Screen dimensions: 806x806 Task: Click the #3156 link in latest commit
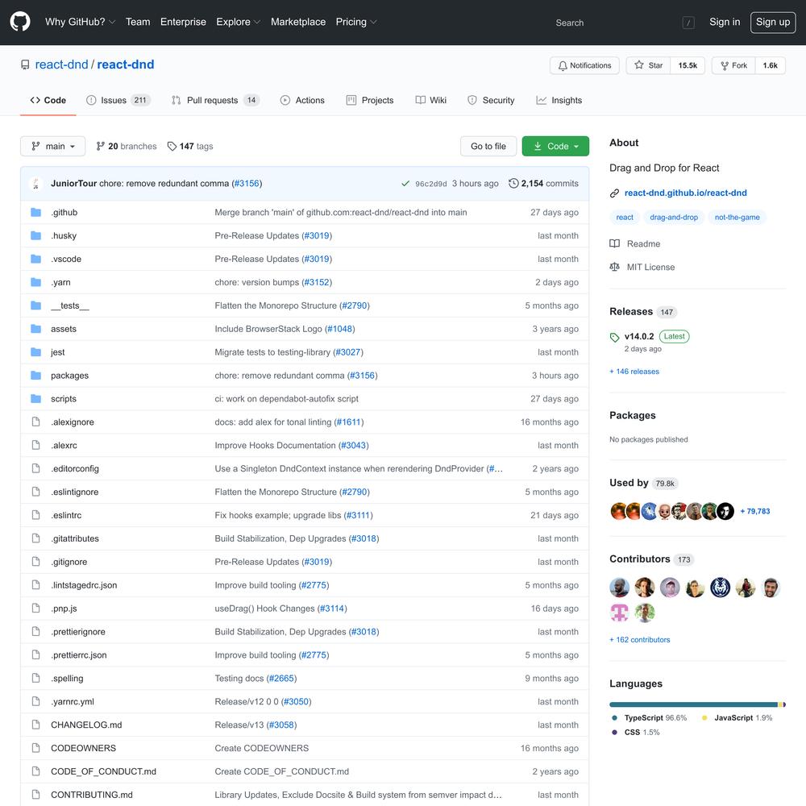247,184
